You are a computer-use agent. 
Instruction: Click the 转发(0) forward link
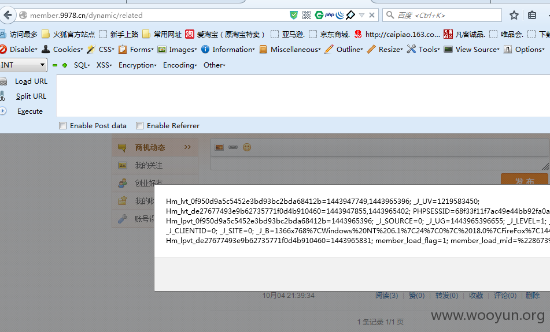[x=447, y=296]
